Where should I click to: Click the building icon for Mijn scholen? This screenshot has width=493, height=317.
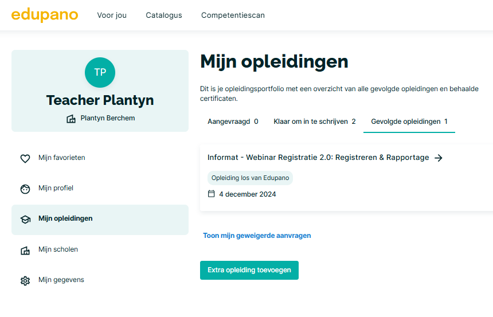coord(25,251)
